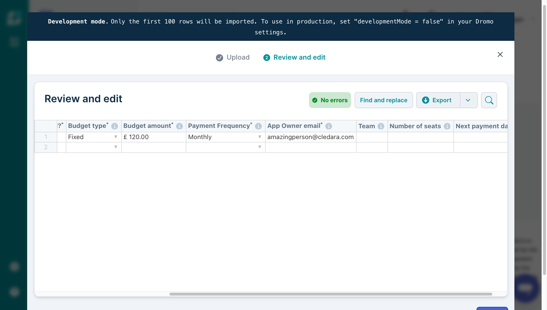Show info for Budget amount column
Viewport: 547px width, 310px height.
click(179, 126)
